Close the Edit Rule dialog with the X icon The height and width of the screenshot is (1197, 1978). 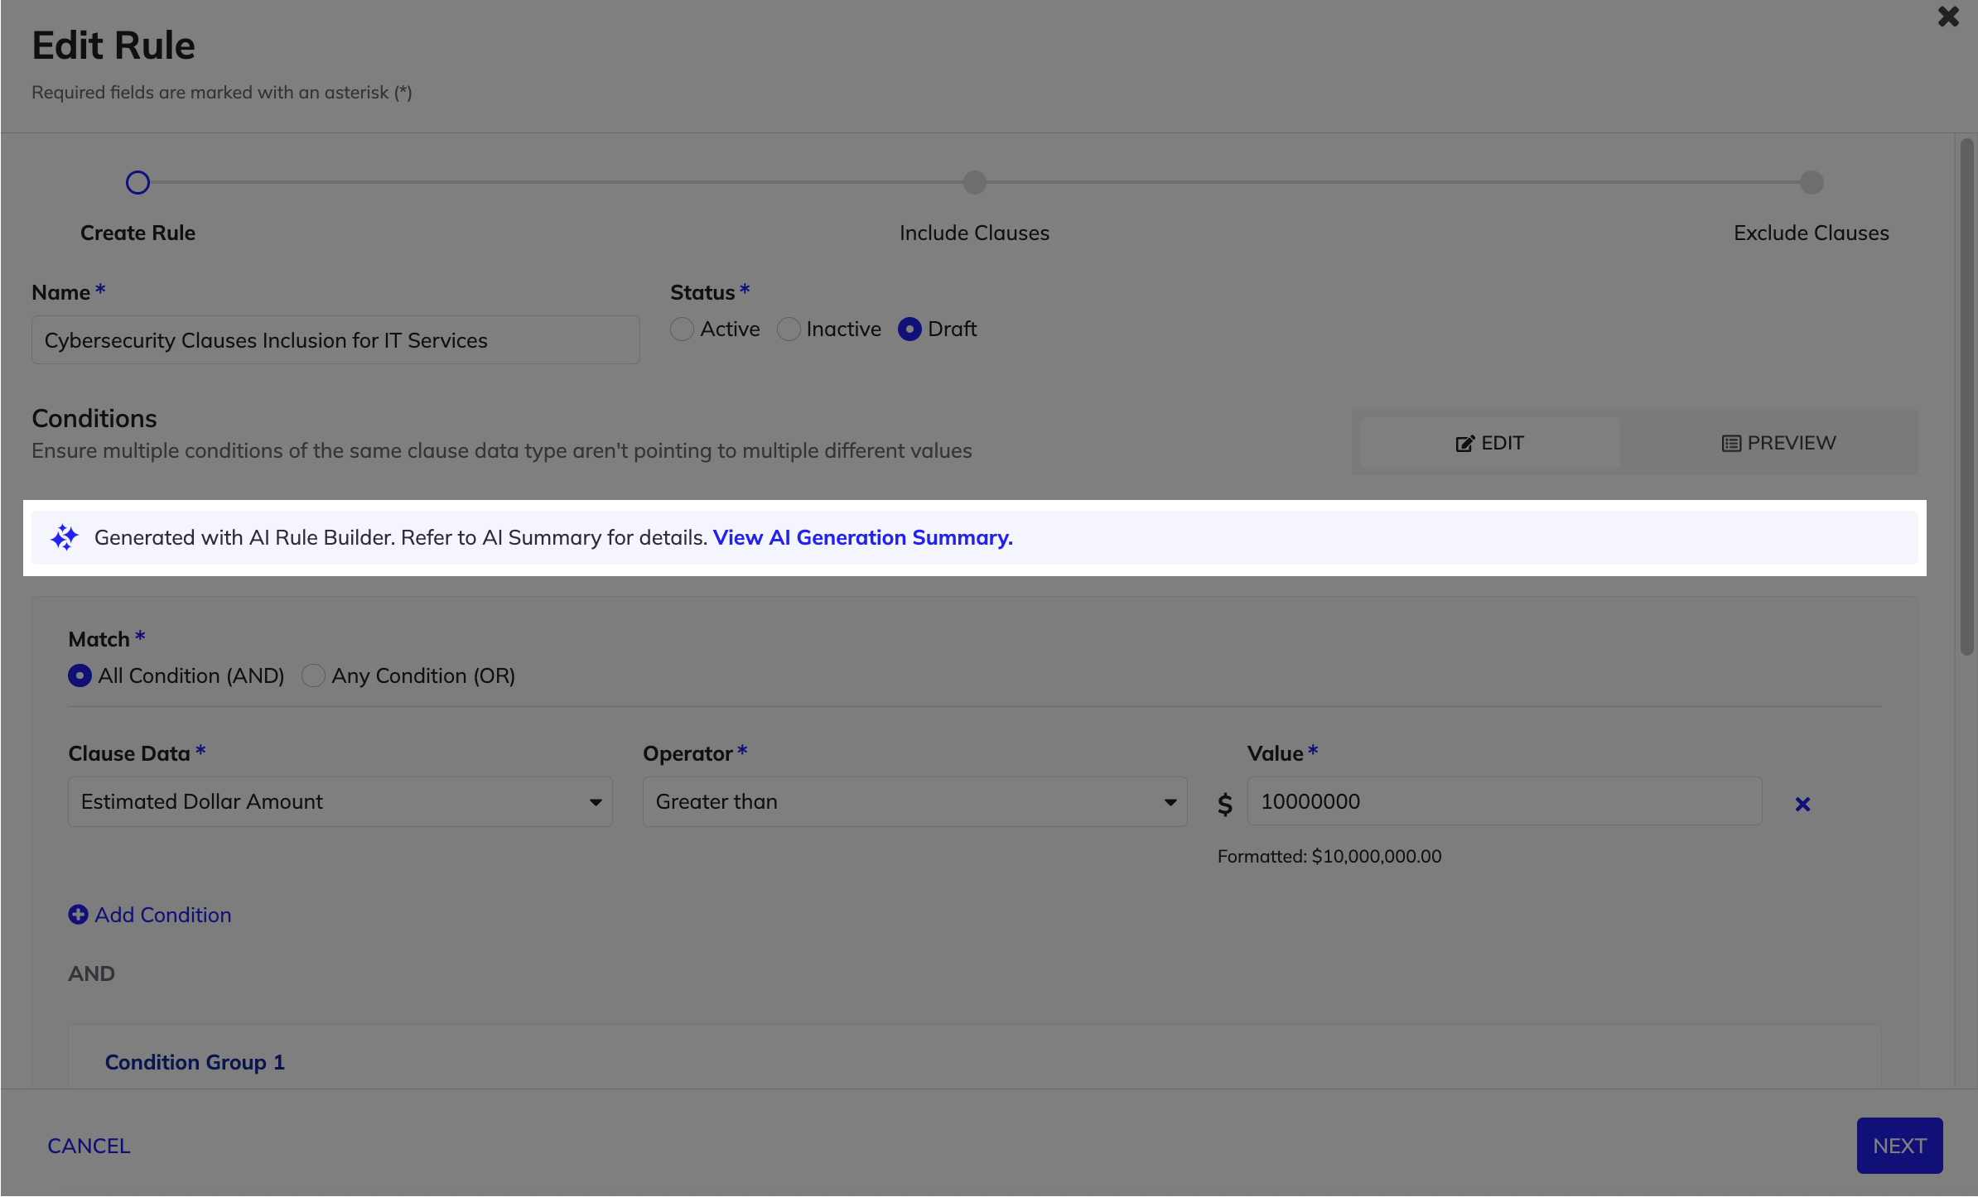pyautogui.click(x=1948, y=17)
